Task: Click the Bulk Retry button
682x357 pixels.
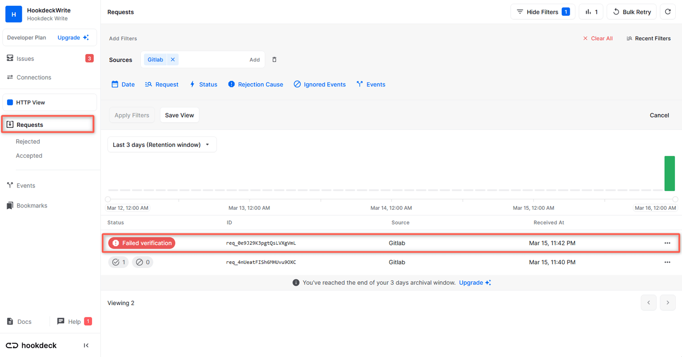Action: click(631, 11)
